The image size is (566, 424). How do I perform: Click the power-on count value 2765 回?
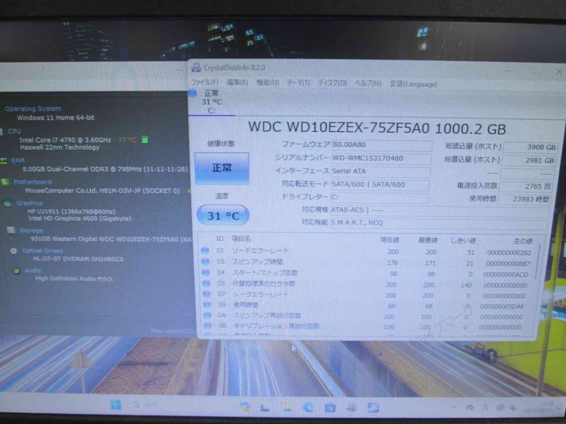(x=526, y=186)
